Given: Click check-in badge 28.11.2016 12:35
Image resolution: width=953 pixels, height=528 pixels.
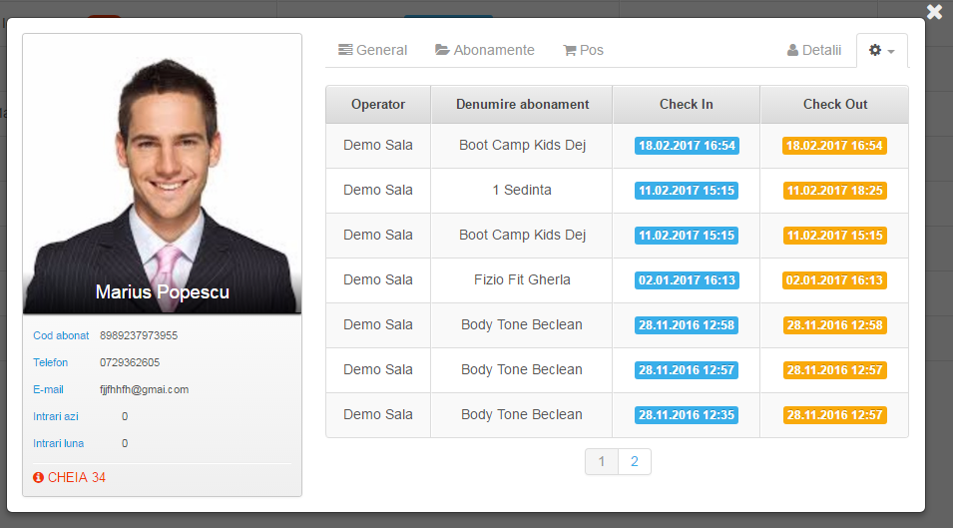Looking at the screenshot, I should [687, 415].
